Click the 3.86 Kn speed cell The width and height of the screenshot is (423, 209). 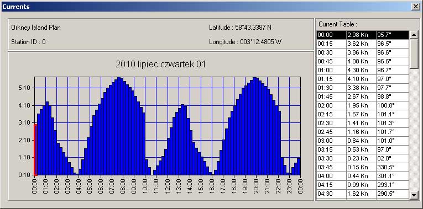pyautogui.click(x=361, y=52)
